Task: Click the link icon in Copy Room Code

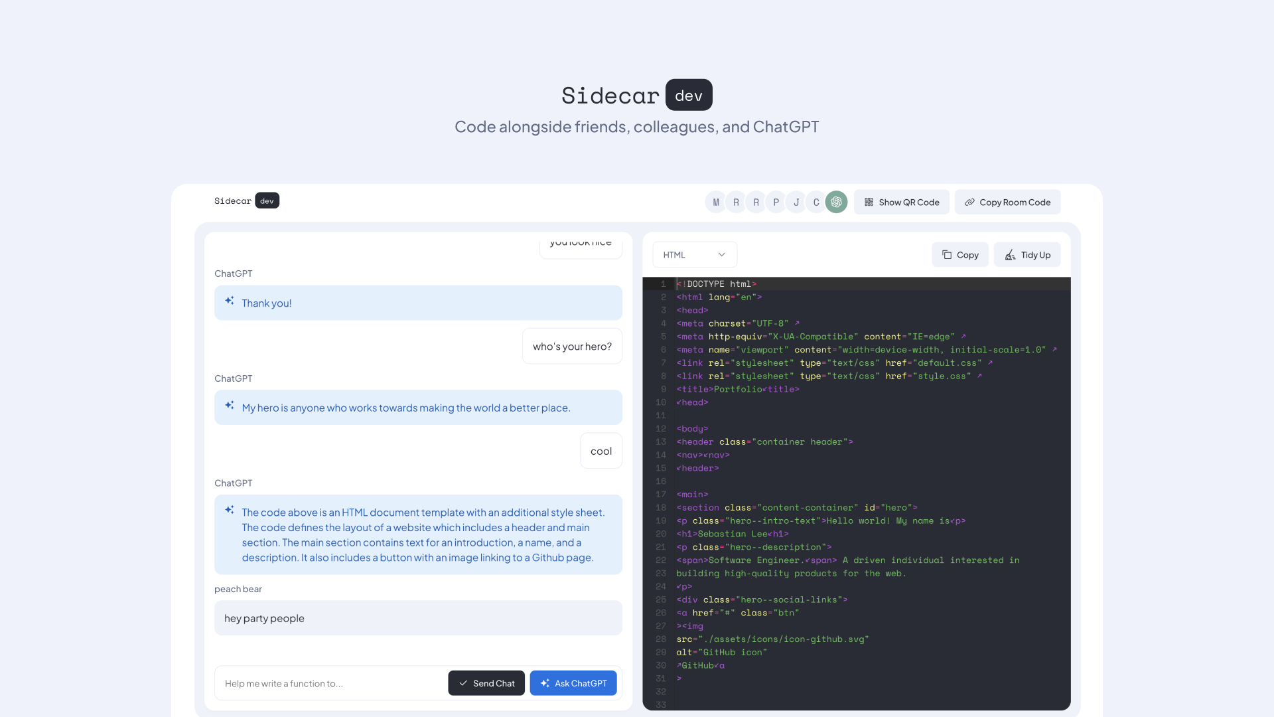Action: [x=969, y=202]
